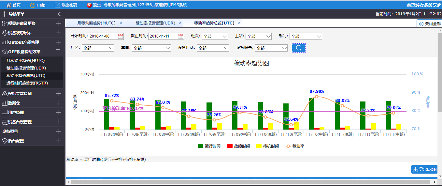The image size is (442, 186).
Task: Collapse the navigation menu sidebar
Action: click(x=59, y=14)
